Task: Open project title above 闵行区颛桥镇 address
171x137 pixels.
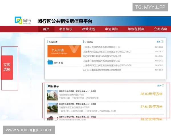Action: (77, 91)
